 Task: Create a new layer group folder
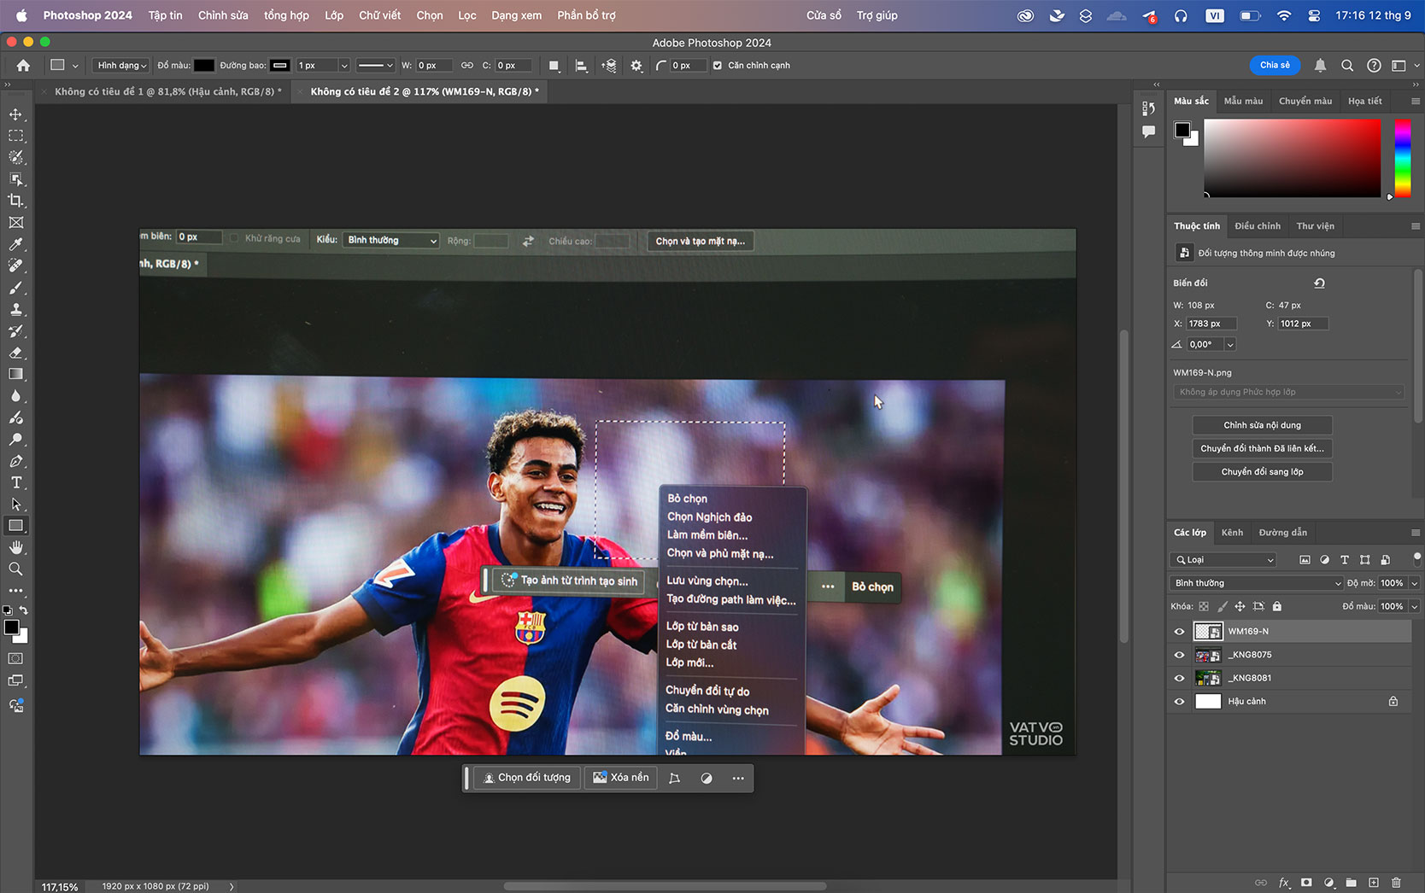pyautogui.click(x=1351, y=883)
